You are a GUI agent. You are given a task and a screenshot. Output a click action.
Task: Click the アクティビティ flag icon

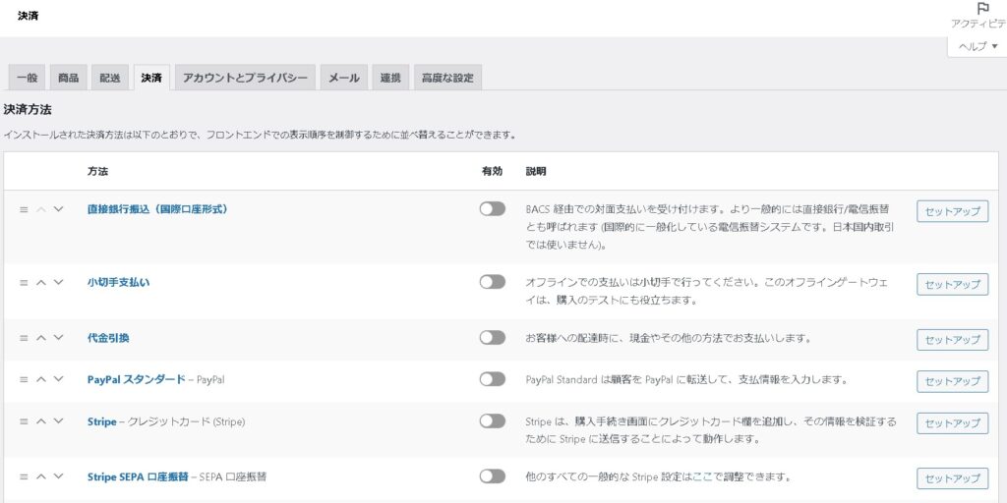(981, 9)
